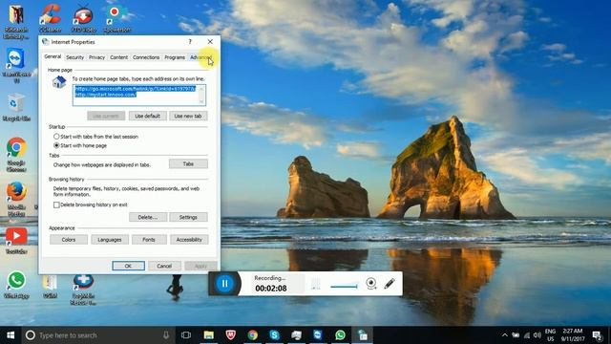The width and height of the screenshot is (611, 344).
Task: Open the CCleaner desktop shortcut
Action: (x=51, y=17)
